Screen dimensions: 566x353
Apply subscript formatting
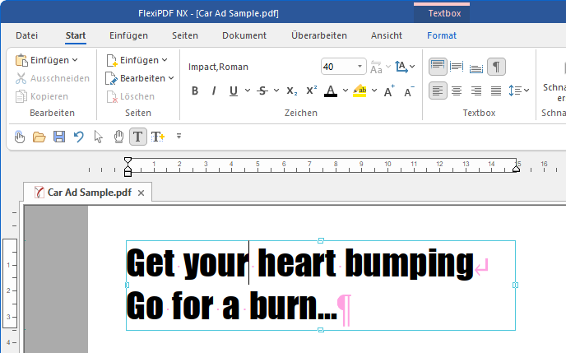[291, 91]
